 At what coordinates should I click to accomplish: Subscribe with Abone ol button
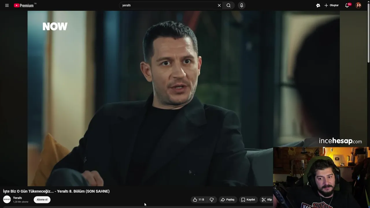[42, 200]
